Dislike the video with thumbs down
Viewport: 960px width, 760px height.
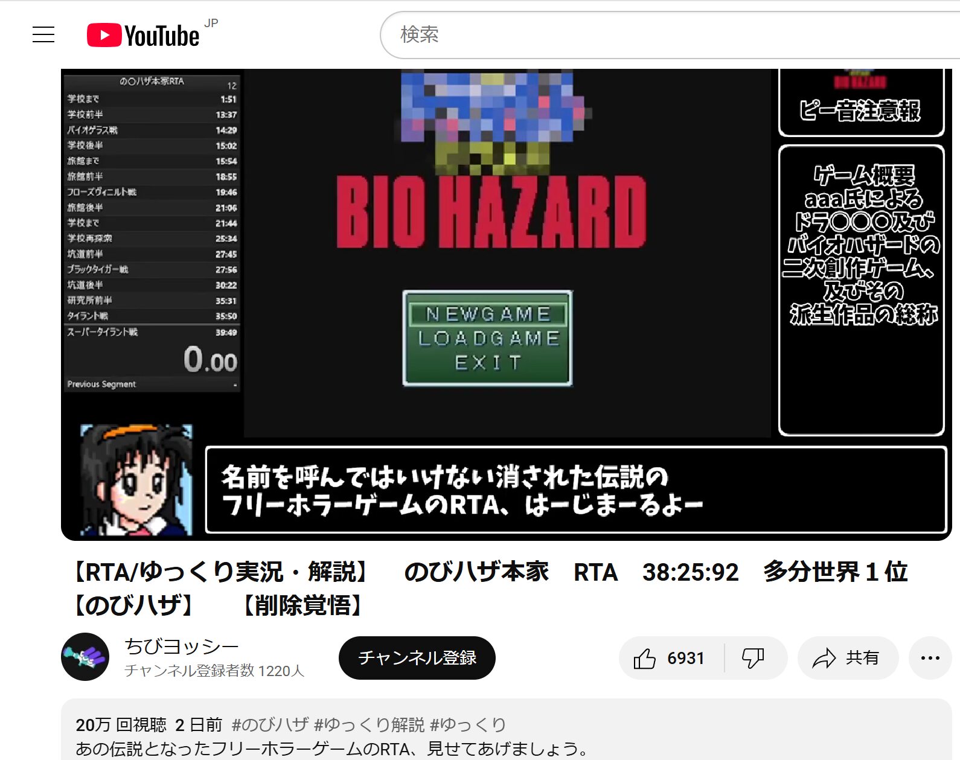[755, 658]
